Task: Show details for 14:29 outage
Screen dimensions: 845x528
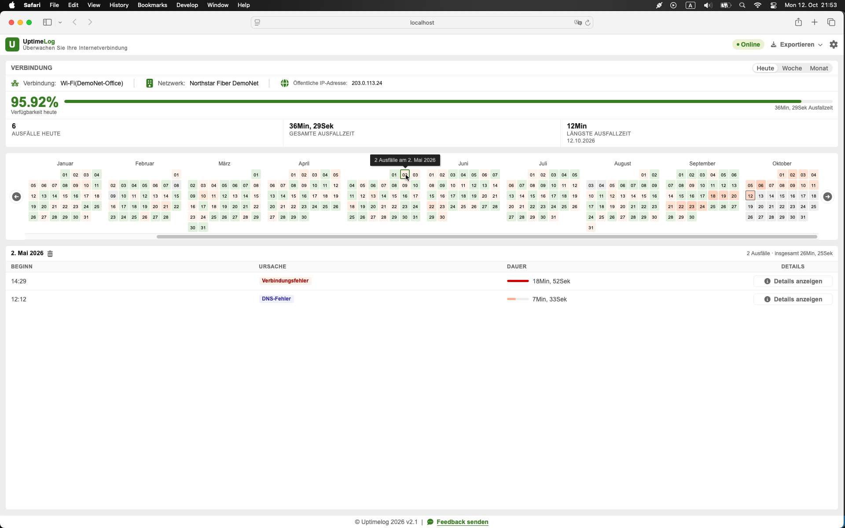Action: [793, 281]
